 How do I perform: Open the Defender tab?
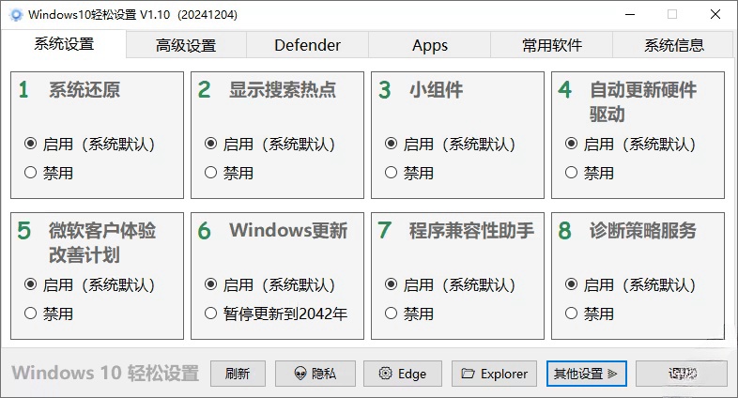pyautogui.click(x=307, y=45)
